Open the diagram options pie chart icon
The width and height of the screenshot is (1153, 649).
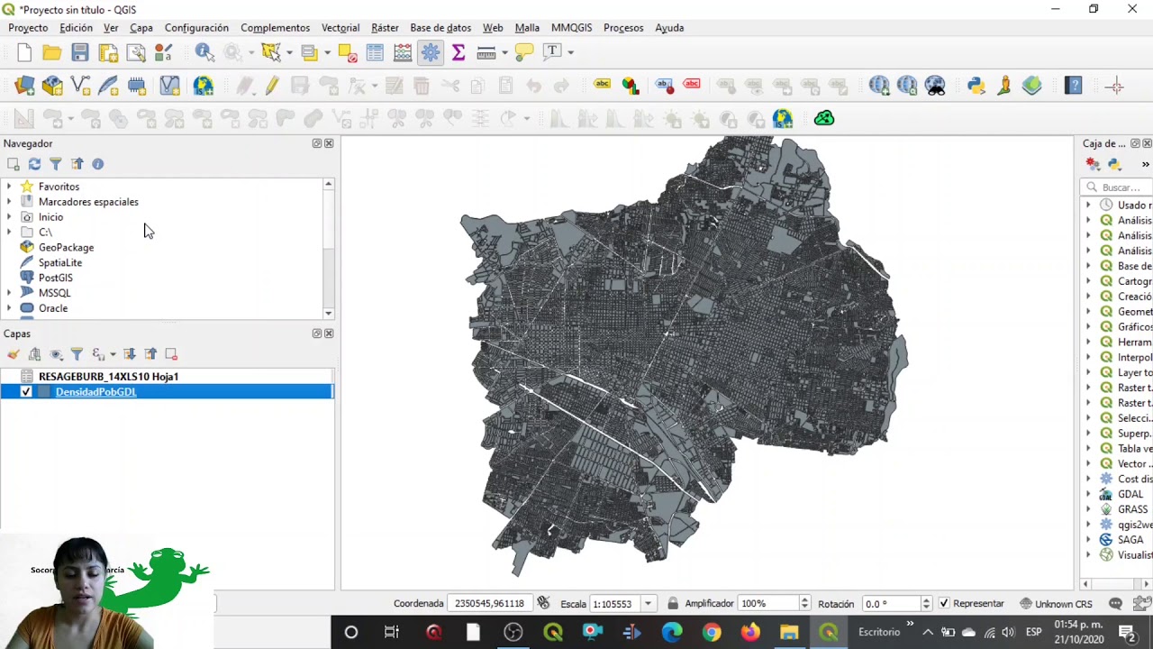tap(630, 86)
